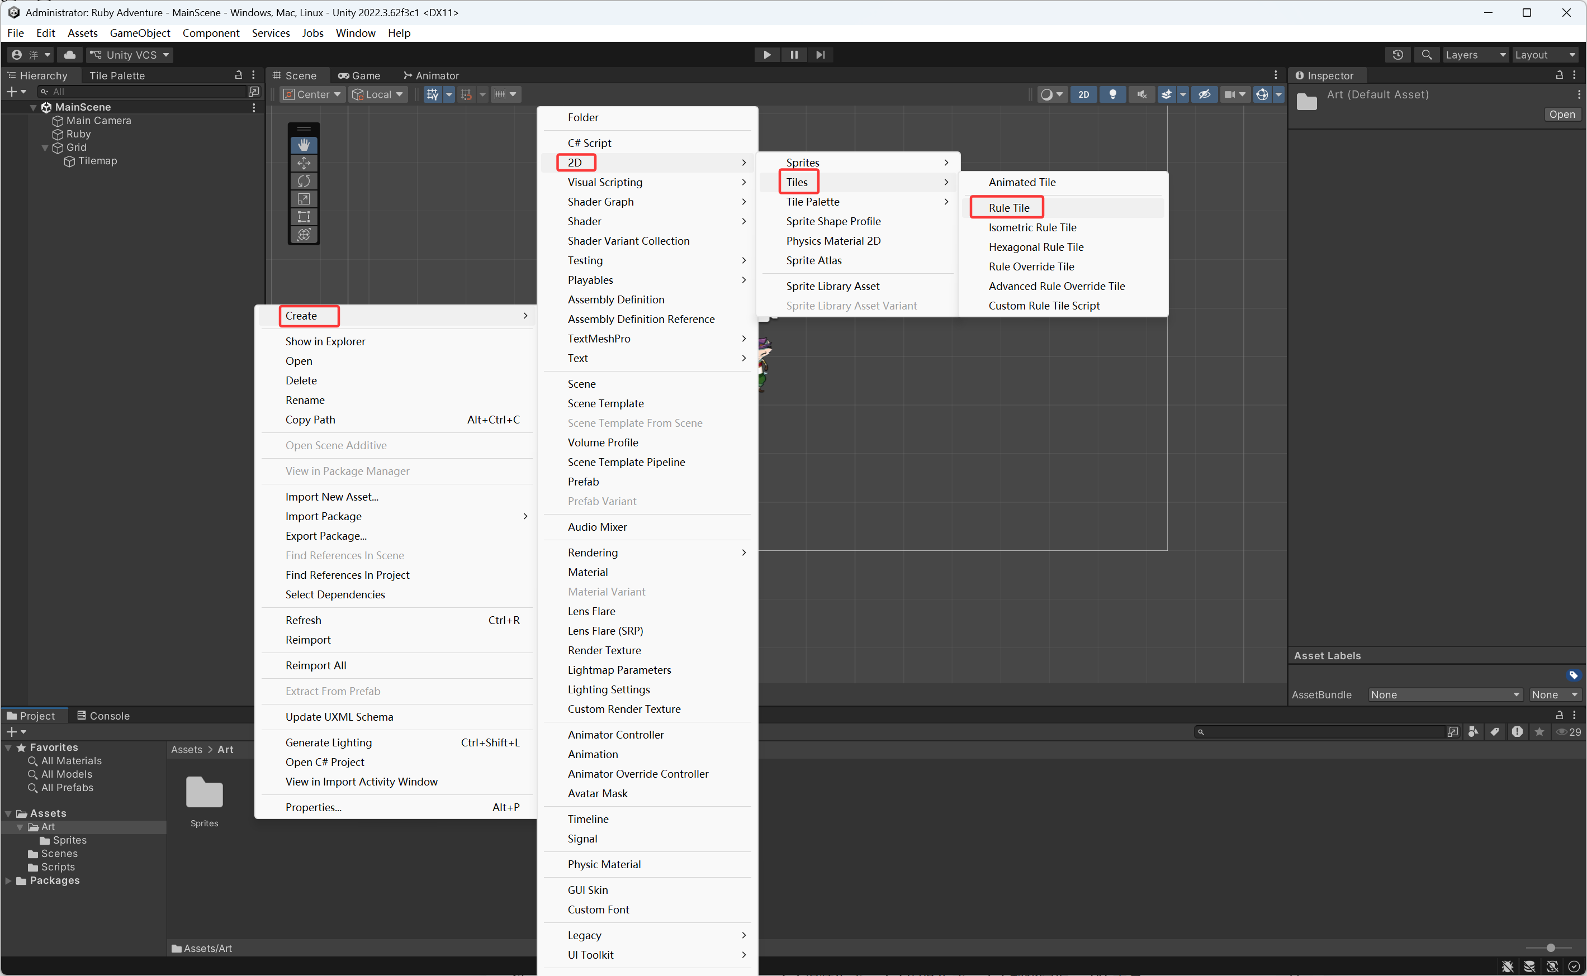This screenshot has height=976, width=1587.
Task: Toggle scene lighting bulb button
Action: coord(1112,94)
